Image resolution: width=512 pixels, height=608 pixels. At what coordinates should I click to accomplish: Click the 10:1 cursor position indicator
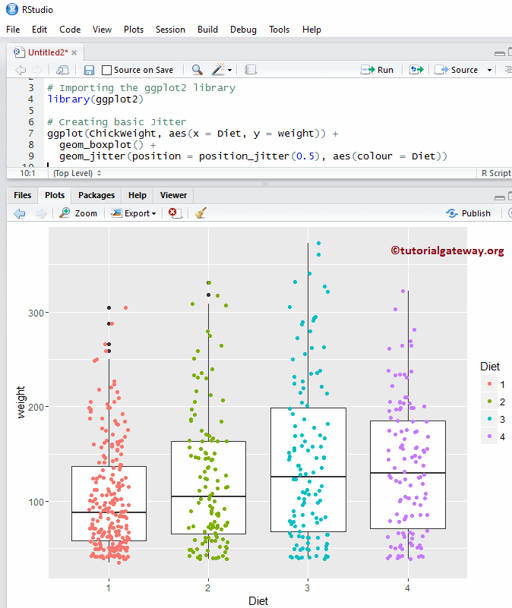[27, 173]
